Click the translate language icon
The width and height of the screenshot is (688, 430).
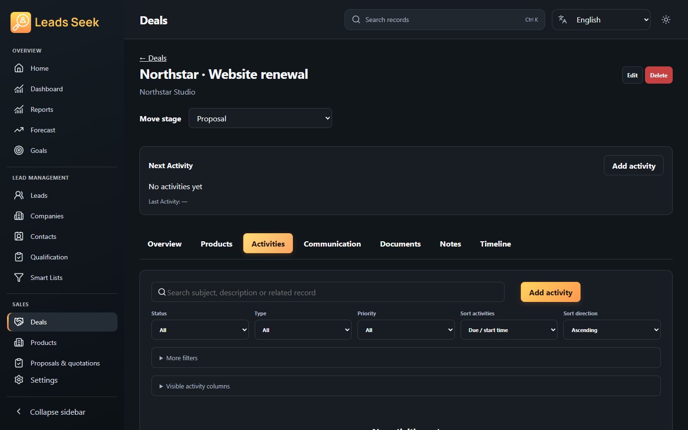pyautogui.click(x=563, y=20)
